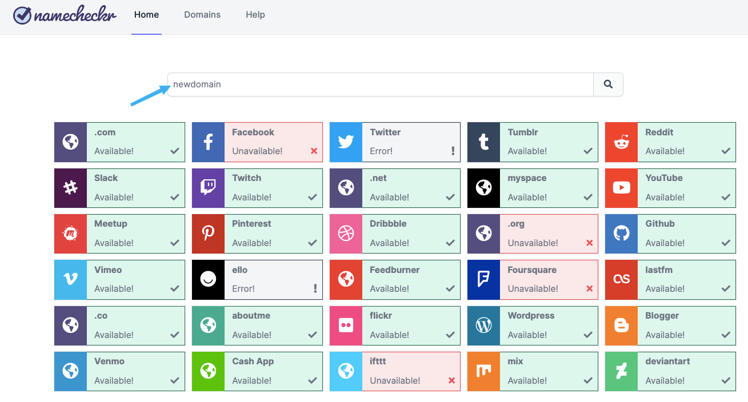This screenshot has width=748, height=402.
Task: Open the Domains tab
Action: pyautogui.click(x=202, y=15)
